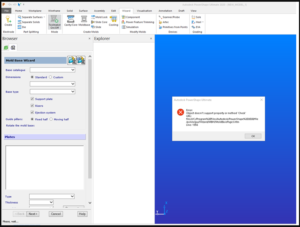Toggle Risers checkbox
The height and width of the screenshot is (227, 300).
pyautogui.click(x=32, y=106)
